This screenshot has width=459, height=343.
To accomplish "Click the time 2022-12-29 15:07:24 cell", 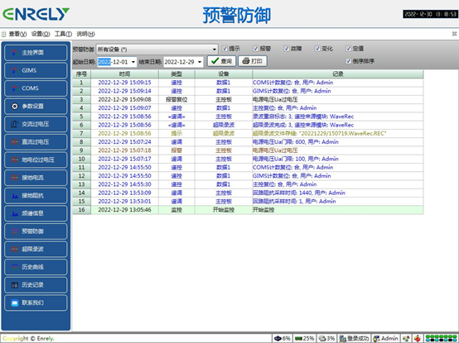I will (125, 142).
